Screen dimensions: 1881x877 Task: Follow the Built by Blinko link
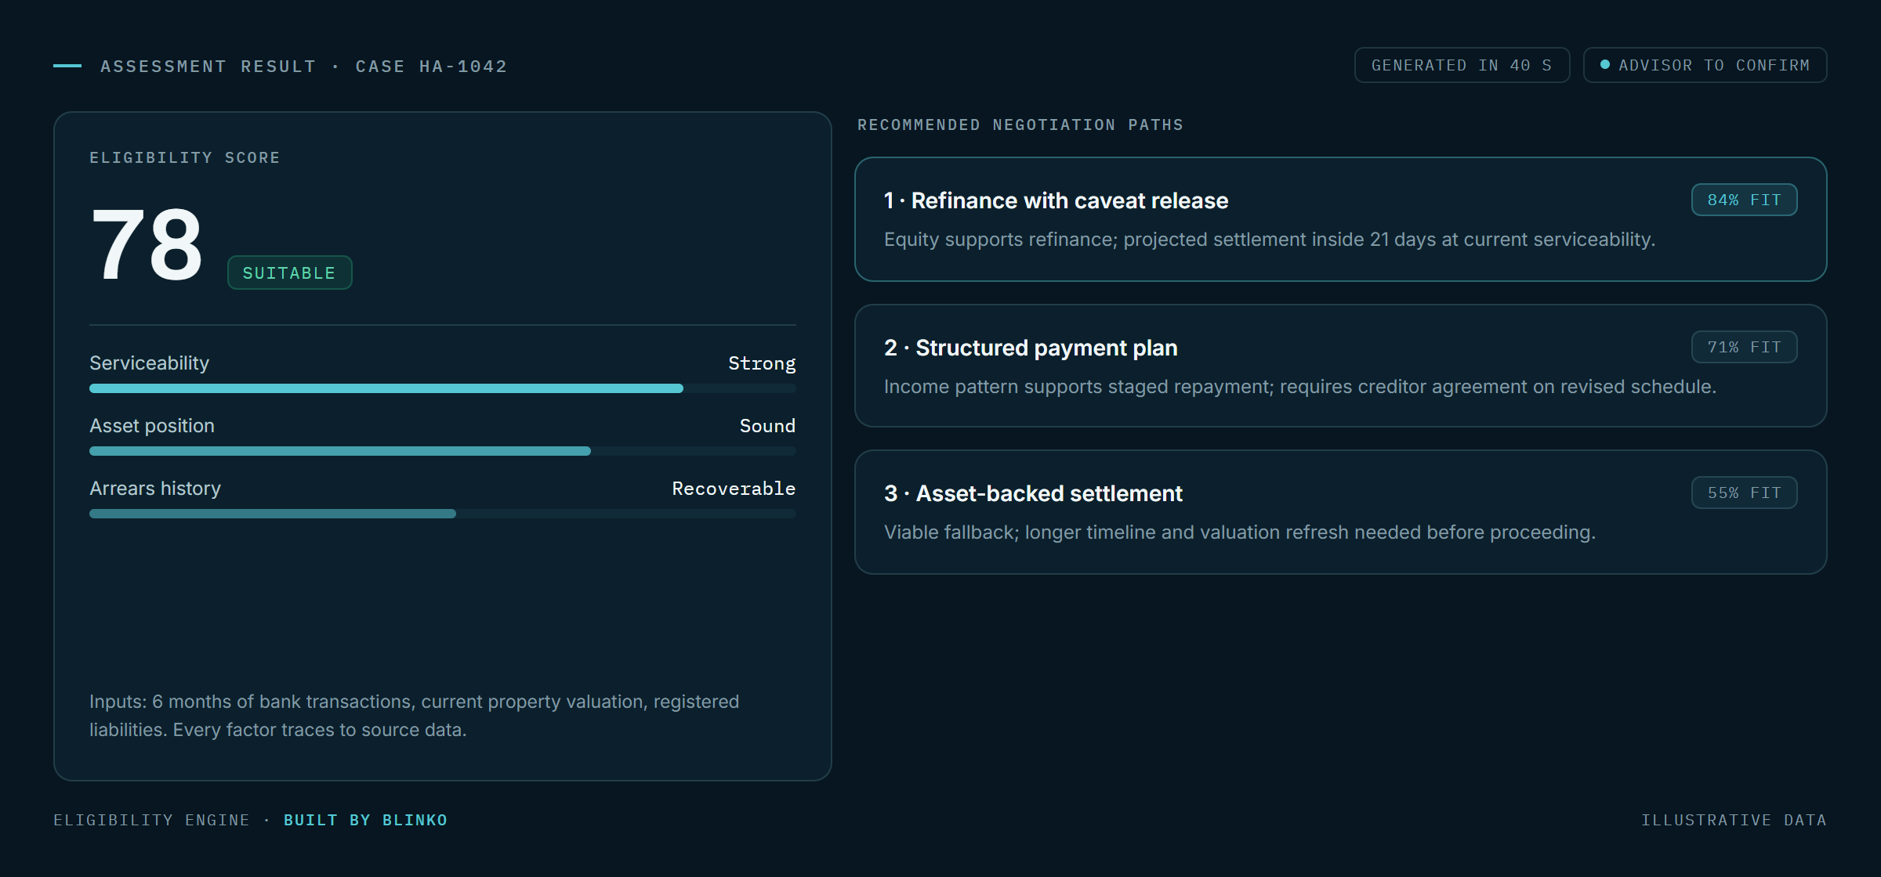pyautogui.click(x=365, y=820)
